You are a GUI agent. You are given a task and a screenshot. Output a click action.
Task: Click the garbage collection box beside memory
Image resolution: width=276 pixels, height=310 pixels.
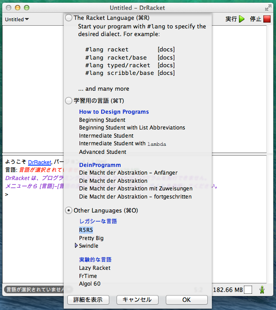248,290
